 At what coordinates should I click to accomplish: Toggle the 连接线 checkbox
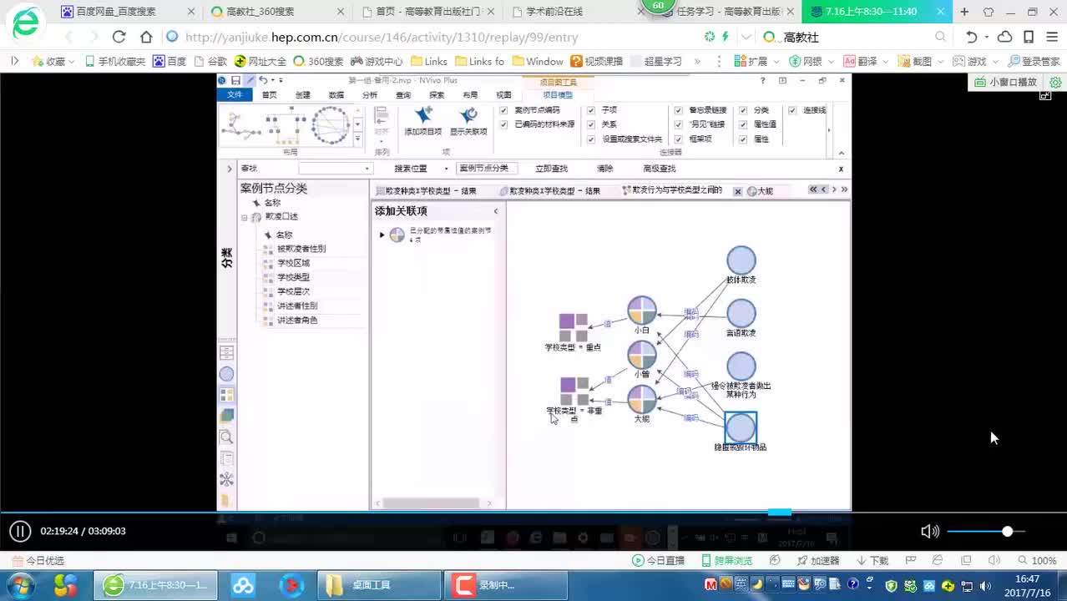click(x=792, y=110)
